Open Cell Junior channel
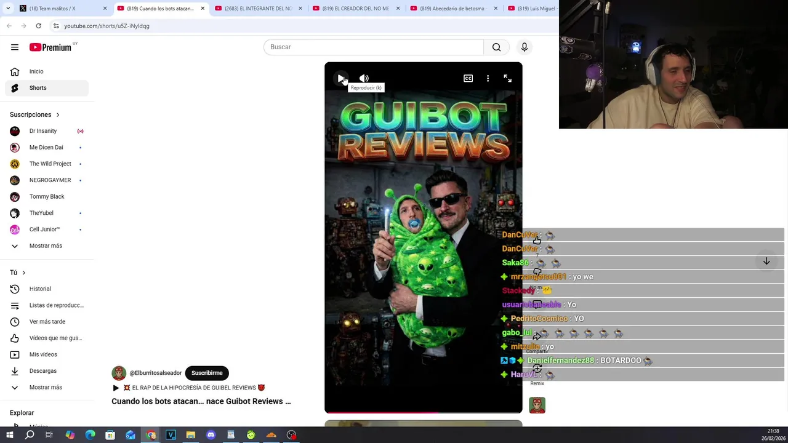788x443 pixels. click(x=47, y=229)
